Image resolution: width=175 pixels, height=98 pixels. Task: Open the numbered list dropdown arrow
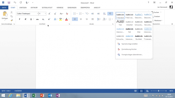tap(83, 14)
